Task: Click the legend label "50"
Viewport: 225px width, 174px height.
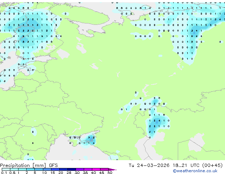Action: point(110,173)
